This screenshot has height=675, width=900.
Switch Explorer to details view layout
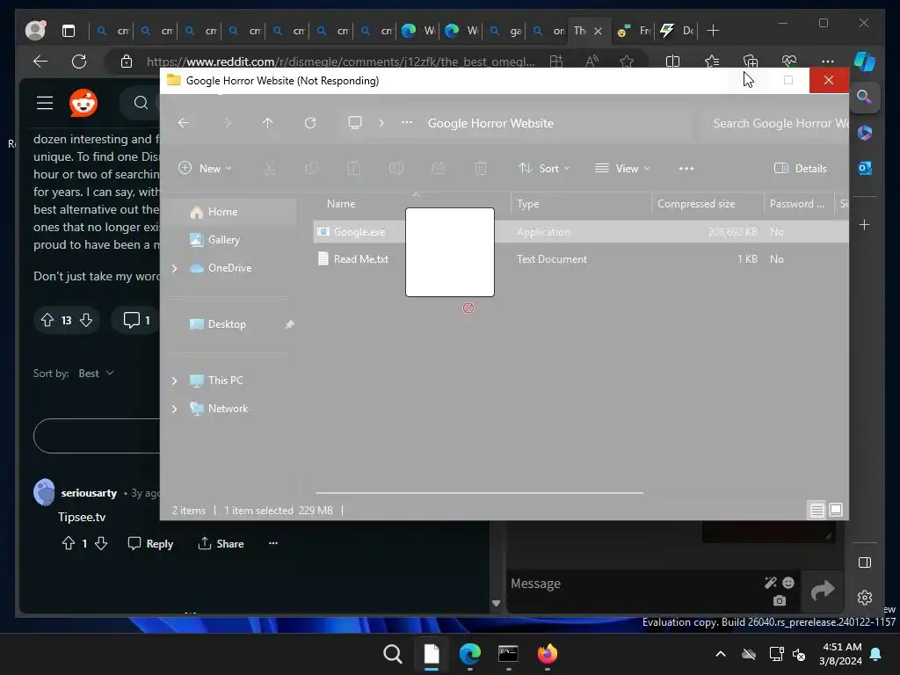coord(817,510)
